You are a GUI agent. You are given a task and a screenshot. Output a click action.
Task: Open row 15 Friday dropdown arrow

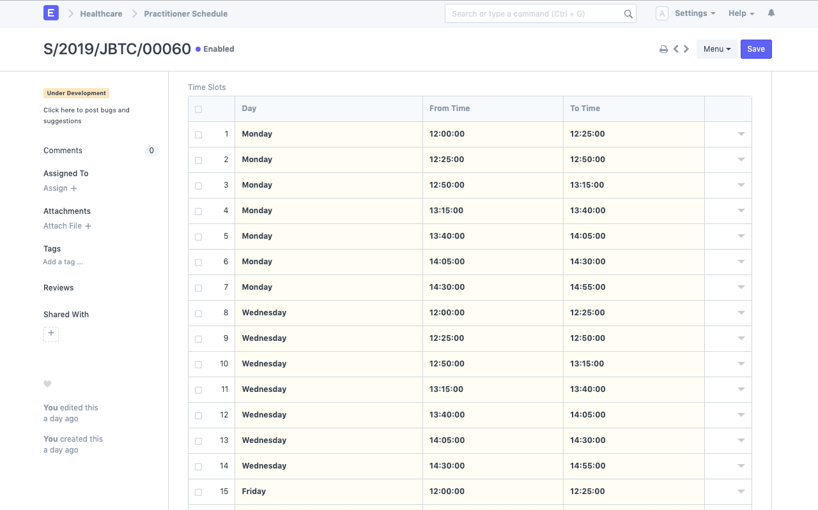click(741, 491)
